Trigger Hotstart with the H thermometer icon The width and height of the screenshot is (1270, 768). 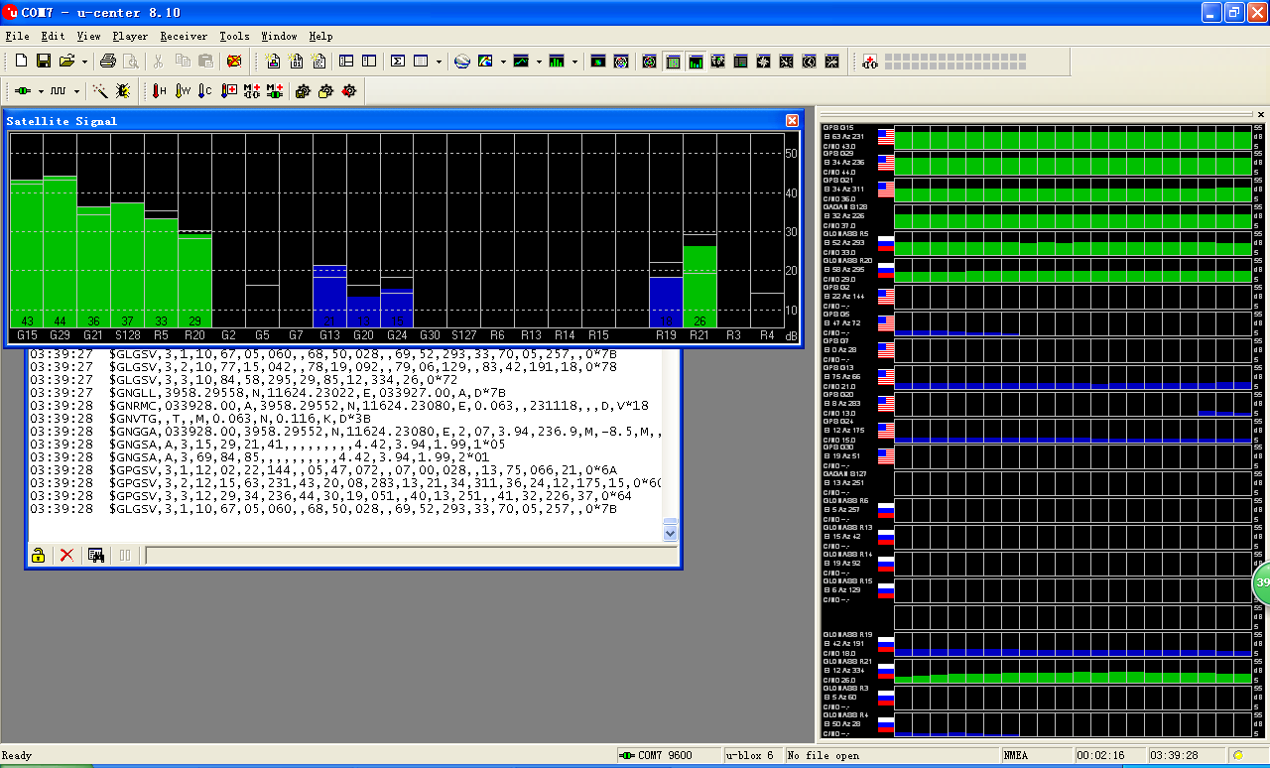pyautogui.click(x=159, y=90)
